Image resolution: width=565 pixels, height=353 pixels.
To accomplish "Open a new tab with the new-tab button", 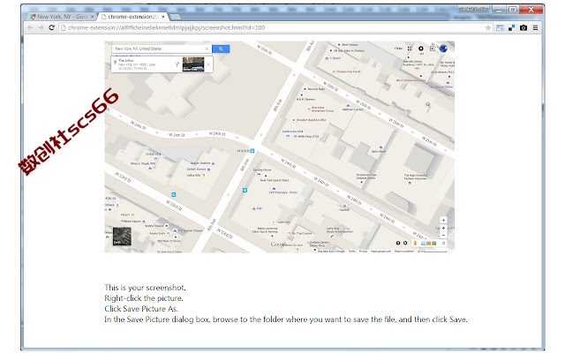I will click(175, 17).
